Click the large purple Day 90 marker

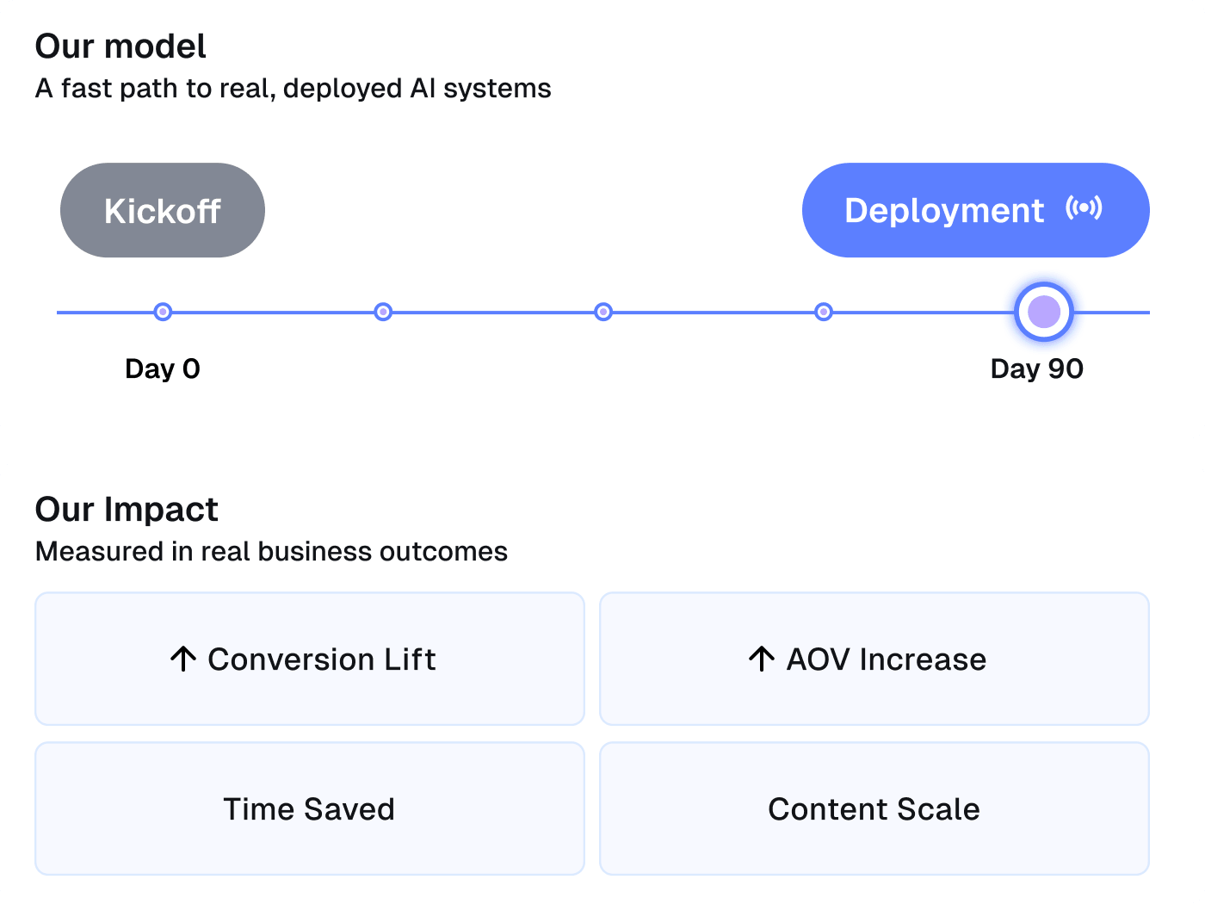coord(1044,312)
